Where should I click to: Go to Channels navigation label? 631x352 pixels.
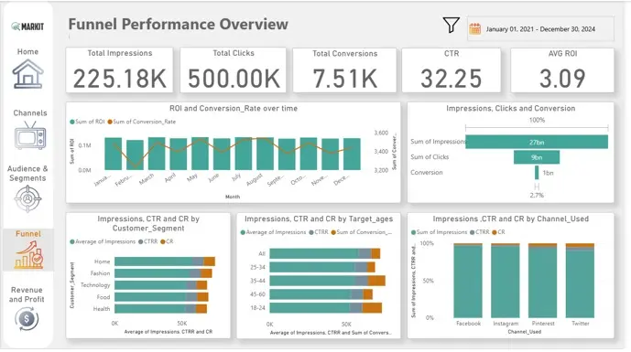click(x=30, y=112)
